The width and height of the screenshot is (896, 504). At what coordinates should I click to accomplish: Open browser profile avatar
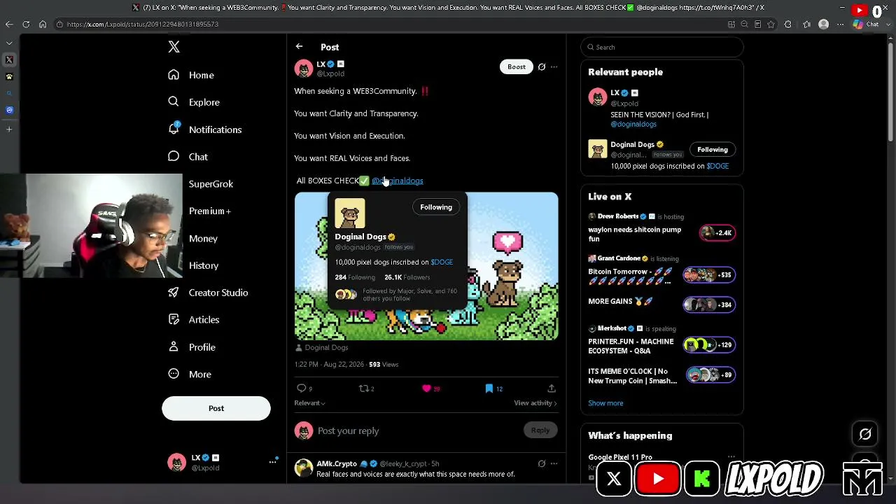[824, 24]
